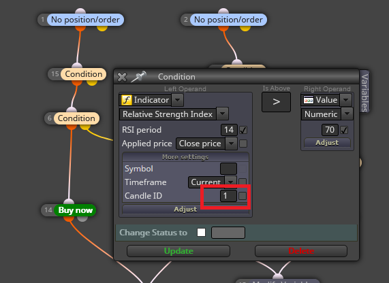Select block 2 No position/order
The width and height of the screenshot is (389, 283).
coord(228,20)
